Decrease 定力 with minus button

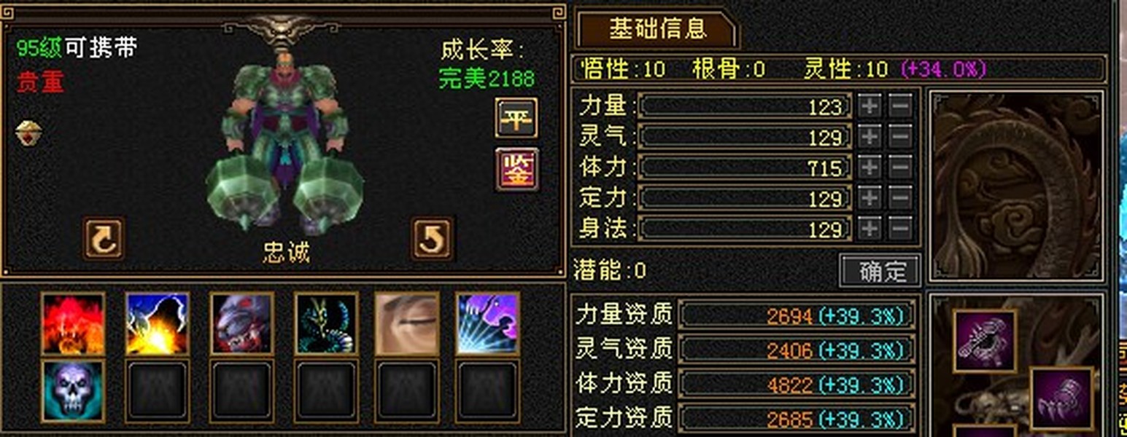click(x=900, y=197)
